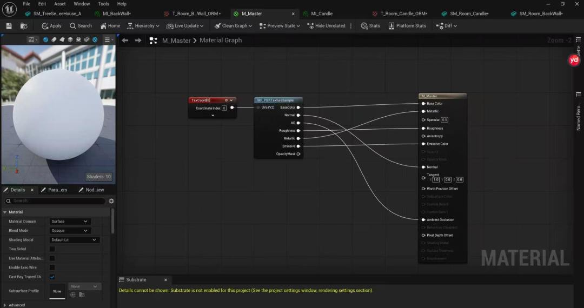This screenshot has width=584, height=308.
Task: Click the Details search field
Action: pos(55,201)
